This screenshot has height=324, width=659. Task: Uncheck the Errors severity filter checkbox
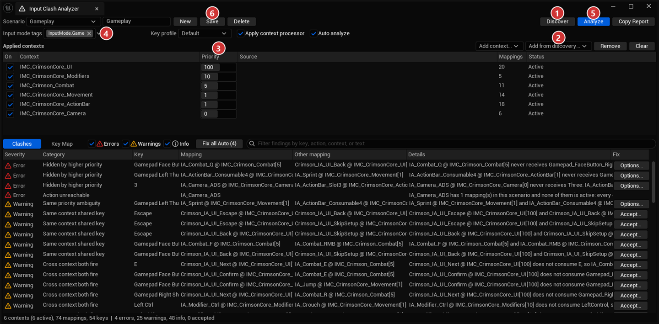tap(92, 143)
